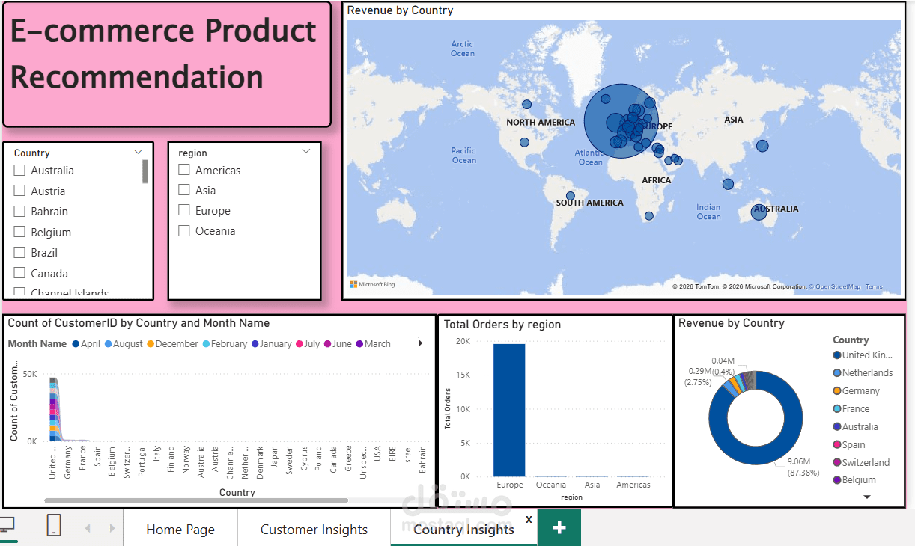
Task: Select Germany in donut legend
Action: pos(856,390)
